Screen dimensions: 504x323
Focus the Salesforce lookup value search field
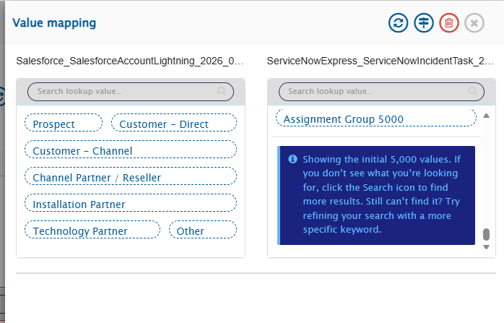point(123,92)
